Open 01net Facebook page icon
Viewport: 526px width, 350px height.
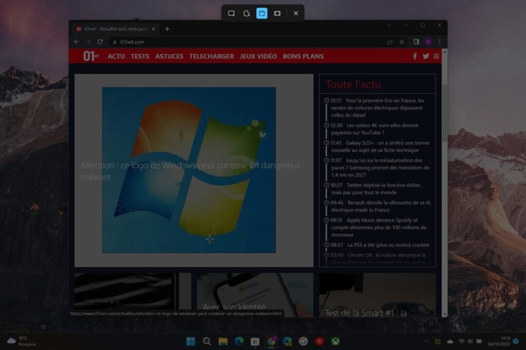click(415, 56)
